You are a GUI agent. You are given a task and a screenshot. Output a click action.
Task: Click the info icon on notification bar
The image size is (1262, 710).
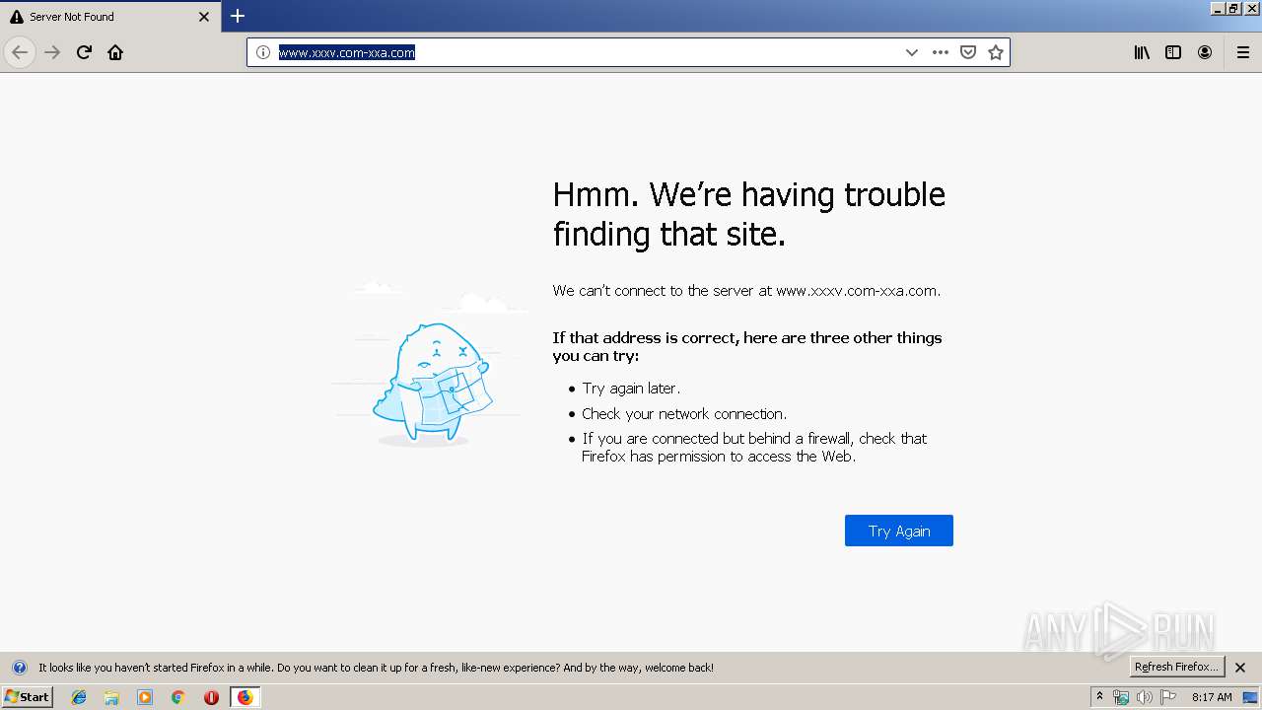(x=19, y=668)
